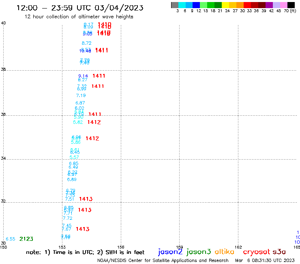Image resolution: width=300 pixels, height=264 pixels.
Task: Click the latitude axis label 34
Action: click(3, 158)
